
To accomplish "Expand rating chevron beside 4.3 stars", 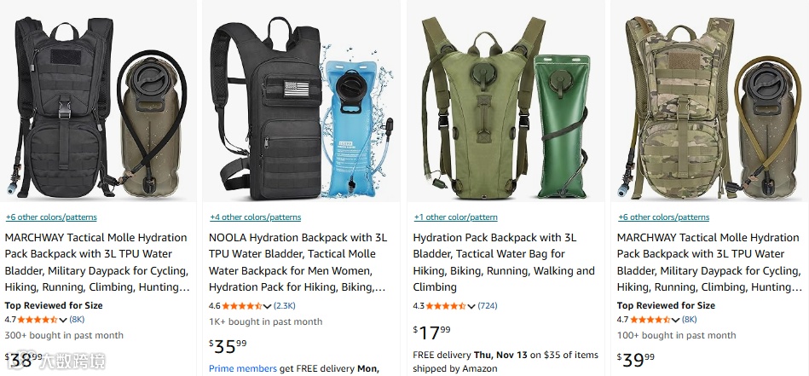I will [471, 306].
